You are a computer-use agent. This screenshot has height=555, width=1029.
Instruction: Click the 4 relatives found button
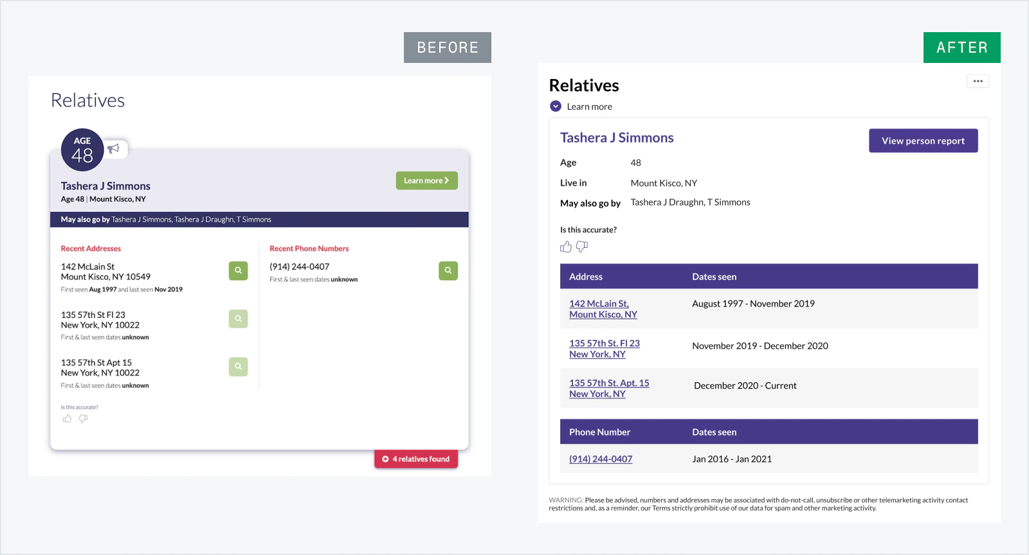416,459
